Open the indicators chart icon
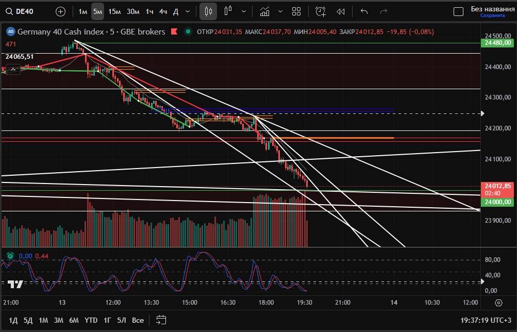Screen dimensions: 517x332 coord(265,11)
